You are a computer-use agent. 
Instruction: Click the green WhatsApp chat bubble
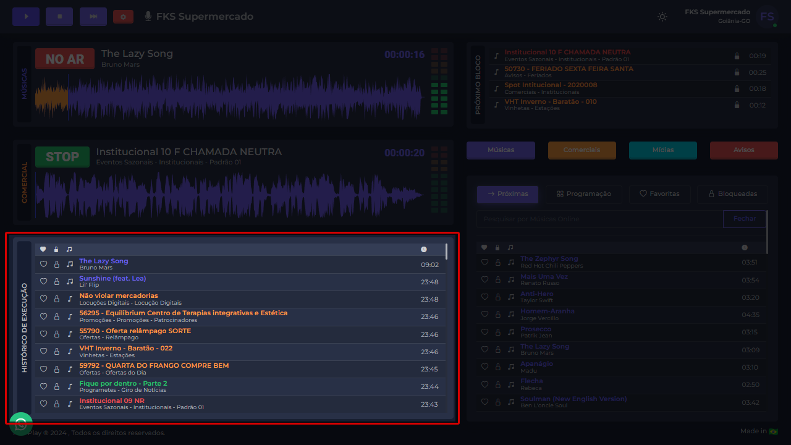(21, 424)
